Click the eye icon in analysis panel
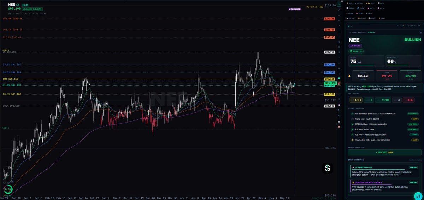Screen dimensions: 424x200 tap(421, 32)
